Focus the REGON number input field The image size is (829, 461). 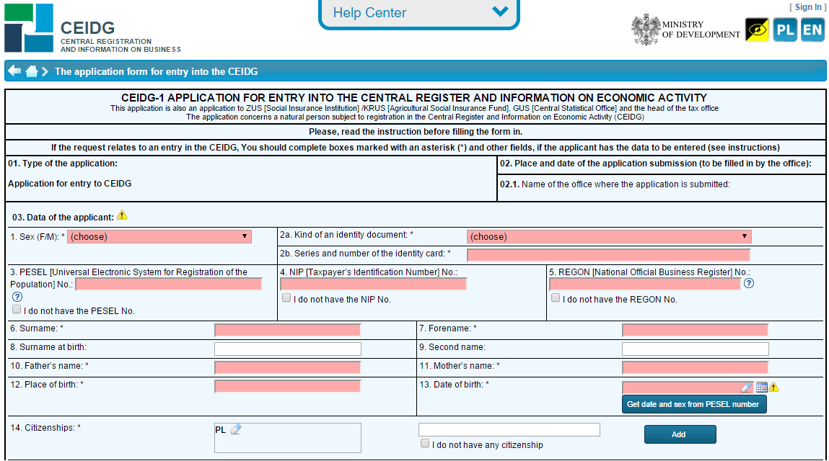pyautogui.click(x=646, y=284)
